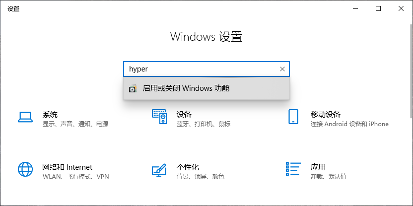413x206 pixels.
Task: Open 系统 settings category label
Action: 50,115
